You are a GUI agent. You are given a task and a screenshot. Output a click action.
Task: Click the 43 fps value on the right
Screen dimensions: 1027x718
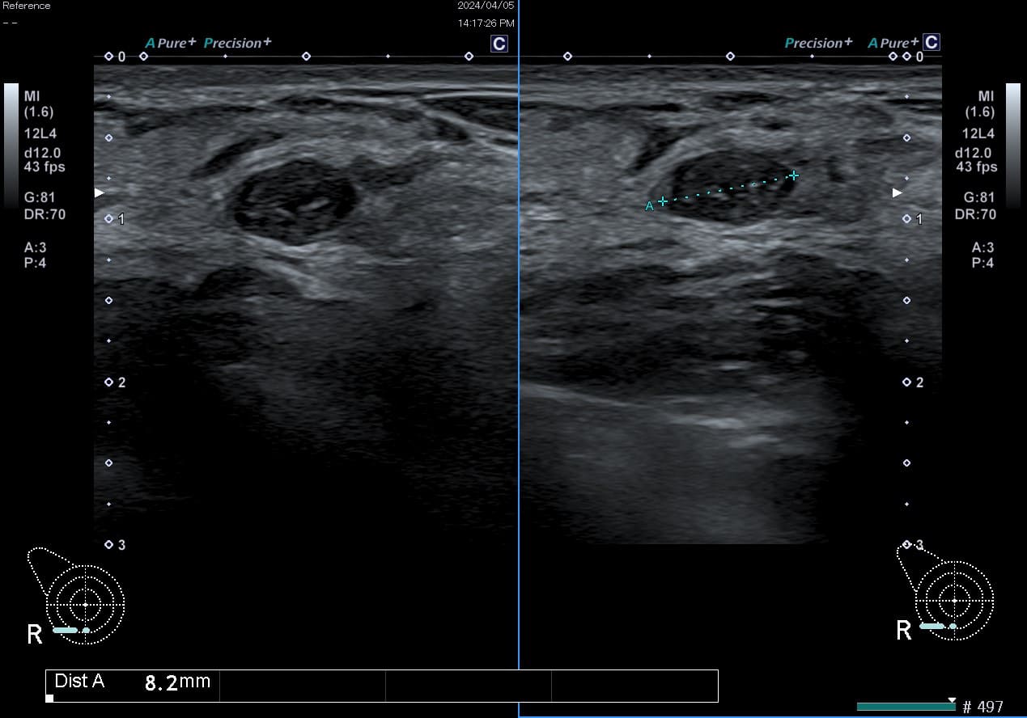[976, 167]
